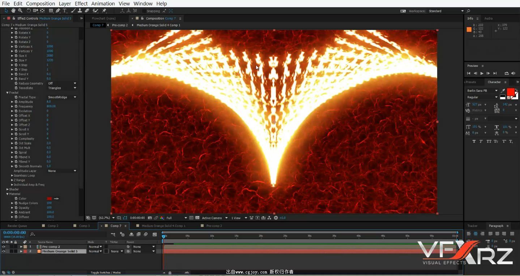
Task: Click the composition flowchart icon in viewer
Action: 269,218
